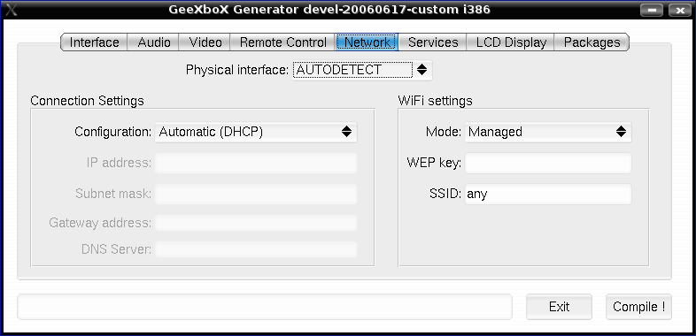Click the 'Connection Settings' group label
The height and width of the screenshot is (336, 696).
point(87,101)
